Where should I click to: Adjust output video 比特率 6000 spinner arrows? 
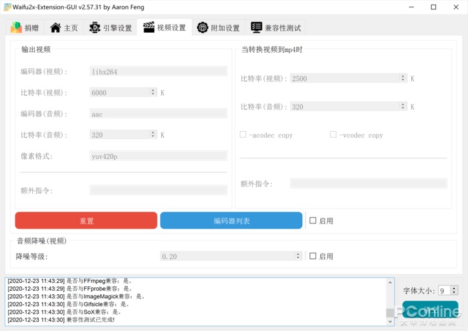tap(153, 92)
